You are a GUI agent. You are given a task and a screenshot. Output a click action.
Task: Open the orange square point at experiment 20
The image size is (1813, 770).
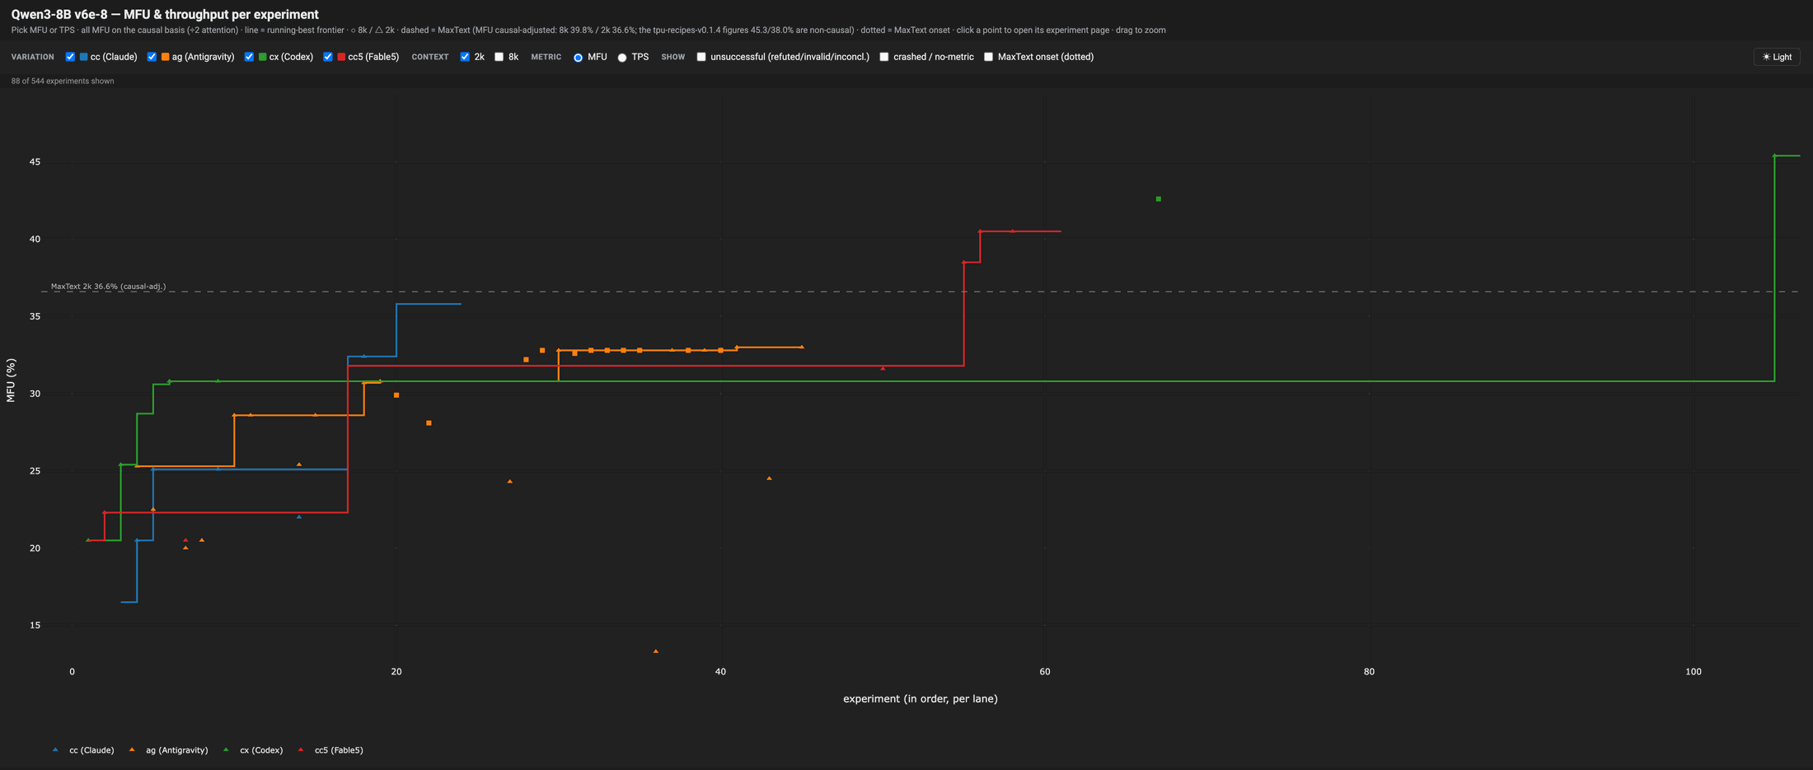[x=396, y=395]
